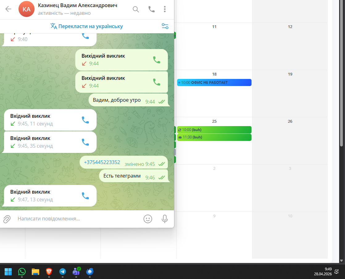Select calendar day 26
Viewport: 345px width, 279px height.
point(290,121)
